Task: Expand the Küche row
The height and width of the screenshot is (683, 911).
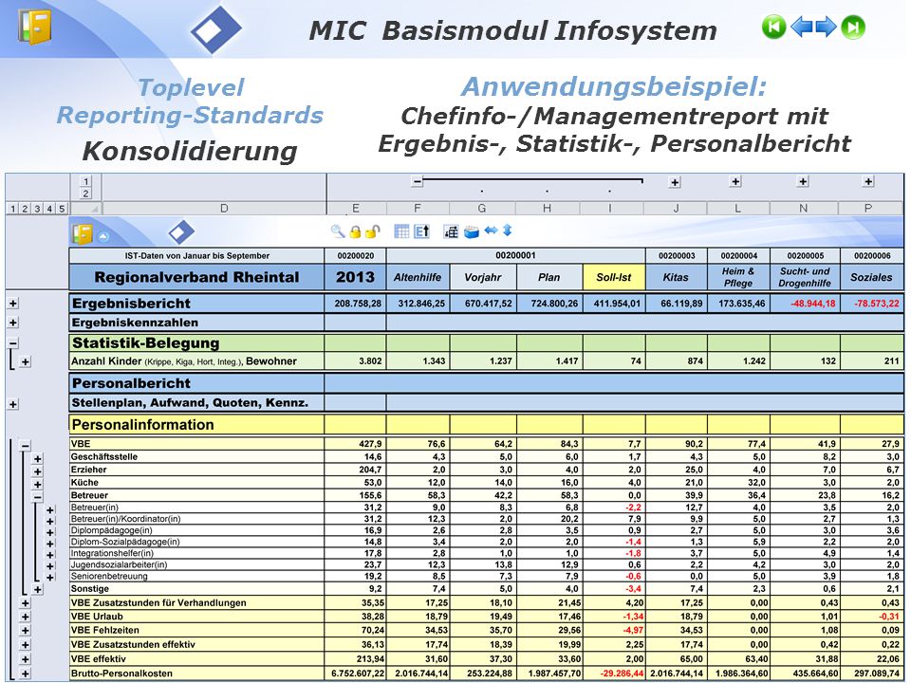Action: 37,485
